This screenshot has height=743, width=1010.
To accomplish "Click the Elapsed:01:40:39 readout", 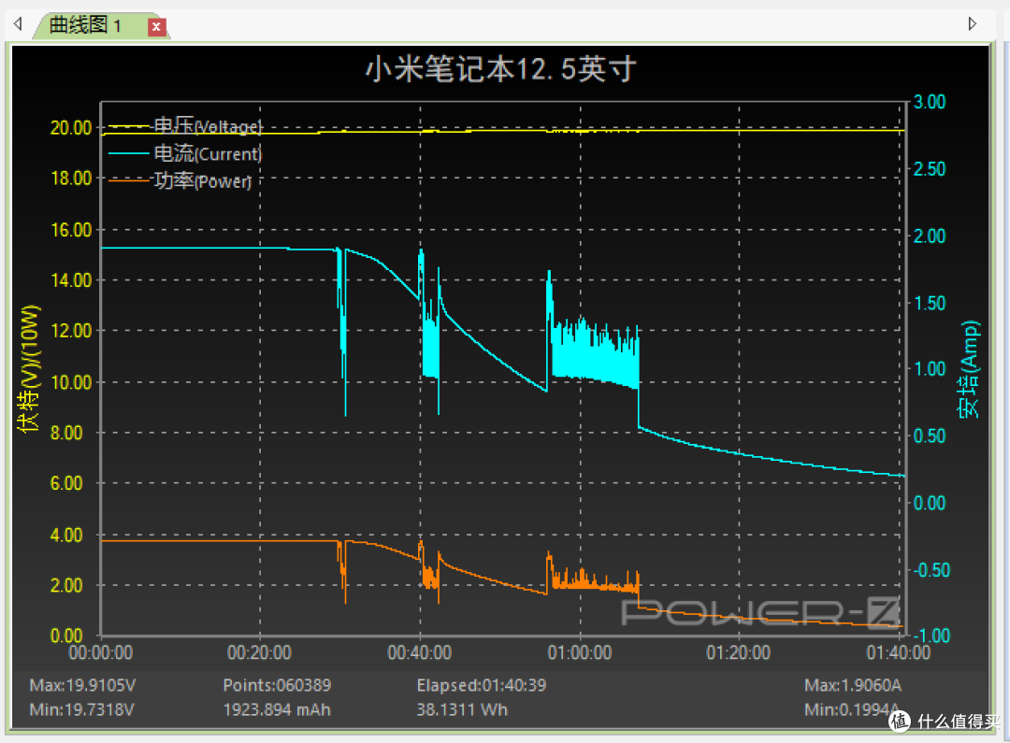I will point(481,686).
